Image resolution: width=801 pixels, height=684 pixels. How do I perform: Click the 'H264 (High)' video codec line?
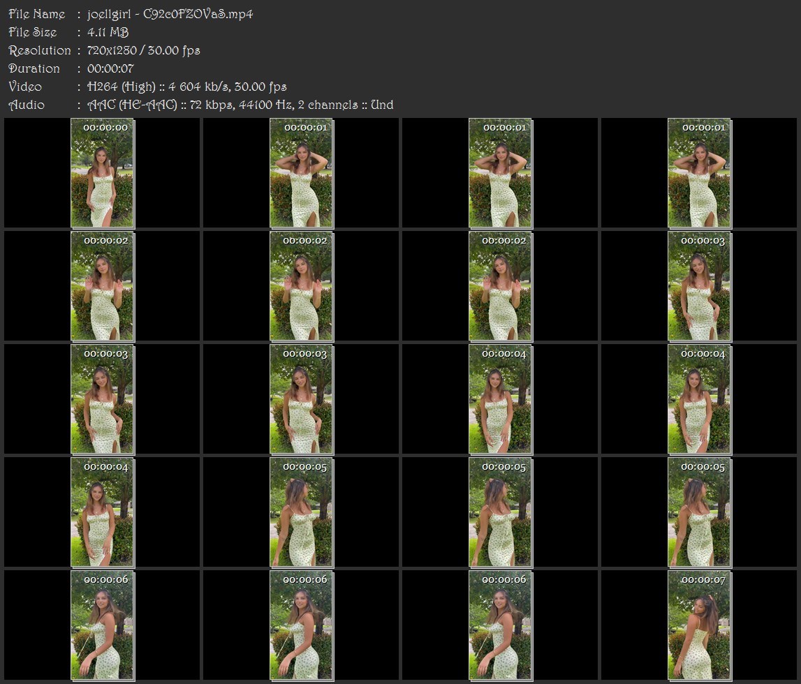[x=186, y=87]
